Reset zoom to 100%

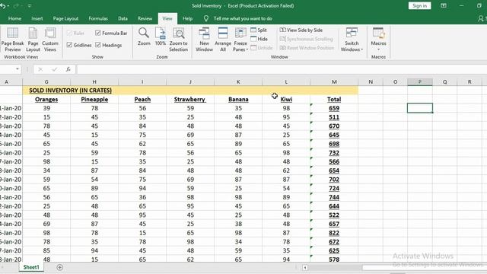tap(161, 37)
